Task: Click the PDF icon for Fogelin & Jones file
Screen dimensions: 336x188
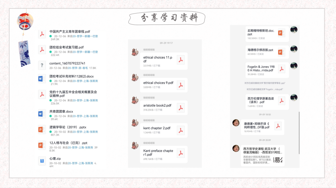Action: click(x=281, y=69)
